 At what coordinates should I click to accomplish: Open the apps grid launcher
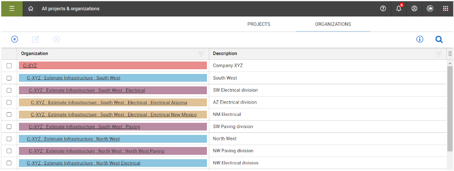pyautogui.click(x=445, y=8)
